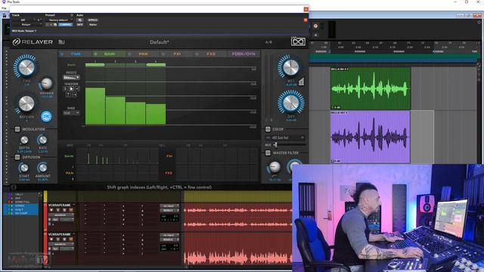This screenshot has width=484, height=272.
Task: Click the info icon at Relayer bottom-left
Action: tap(14, 187)
